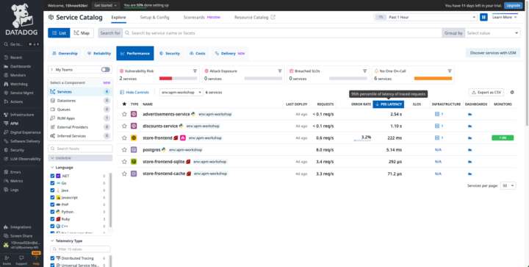
Task: Click the service name search field
Action: (x=282, y=33)
